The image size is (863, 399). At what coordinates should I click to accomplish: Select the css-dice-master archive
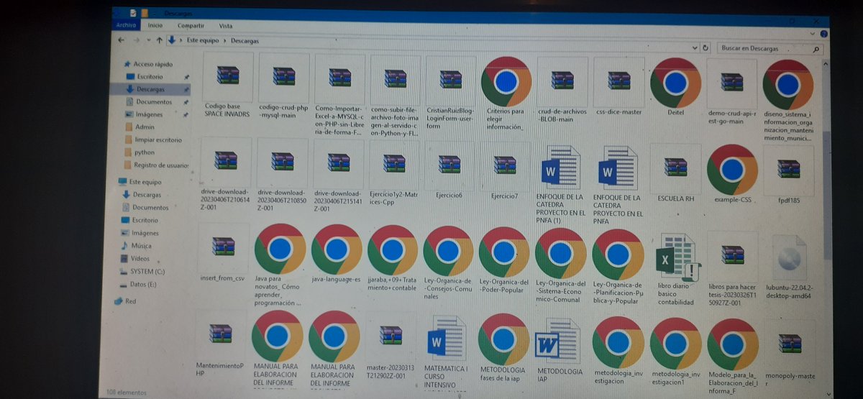coord(618,86)
